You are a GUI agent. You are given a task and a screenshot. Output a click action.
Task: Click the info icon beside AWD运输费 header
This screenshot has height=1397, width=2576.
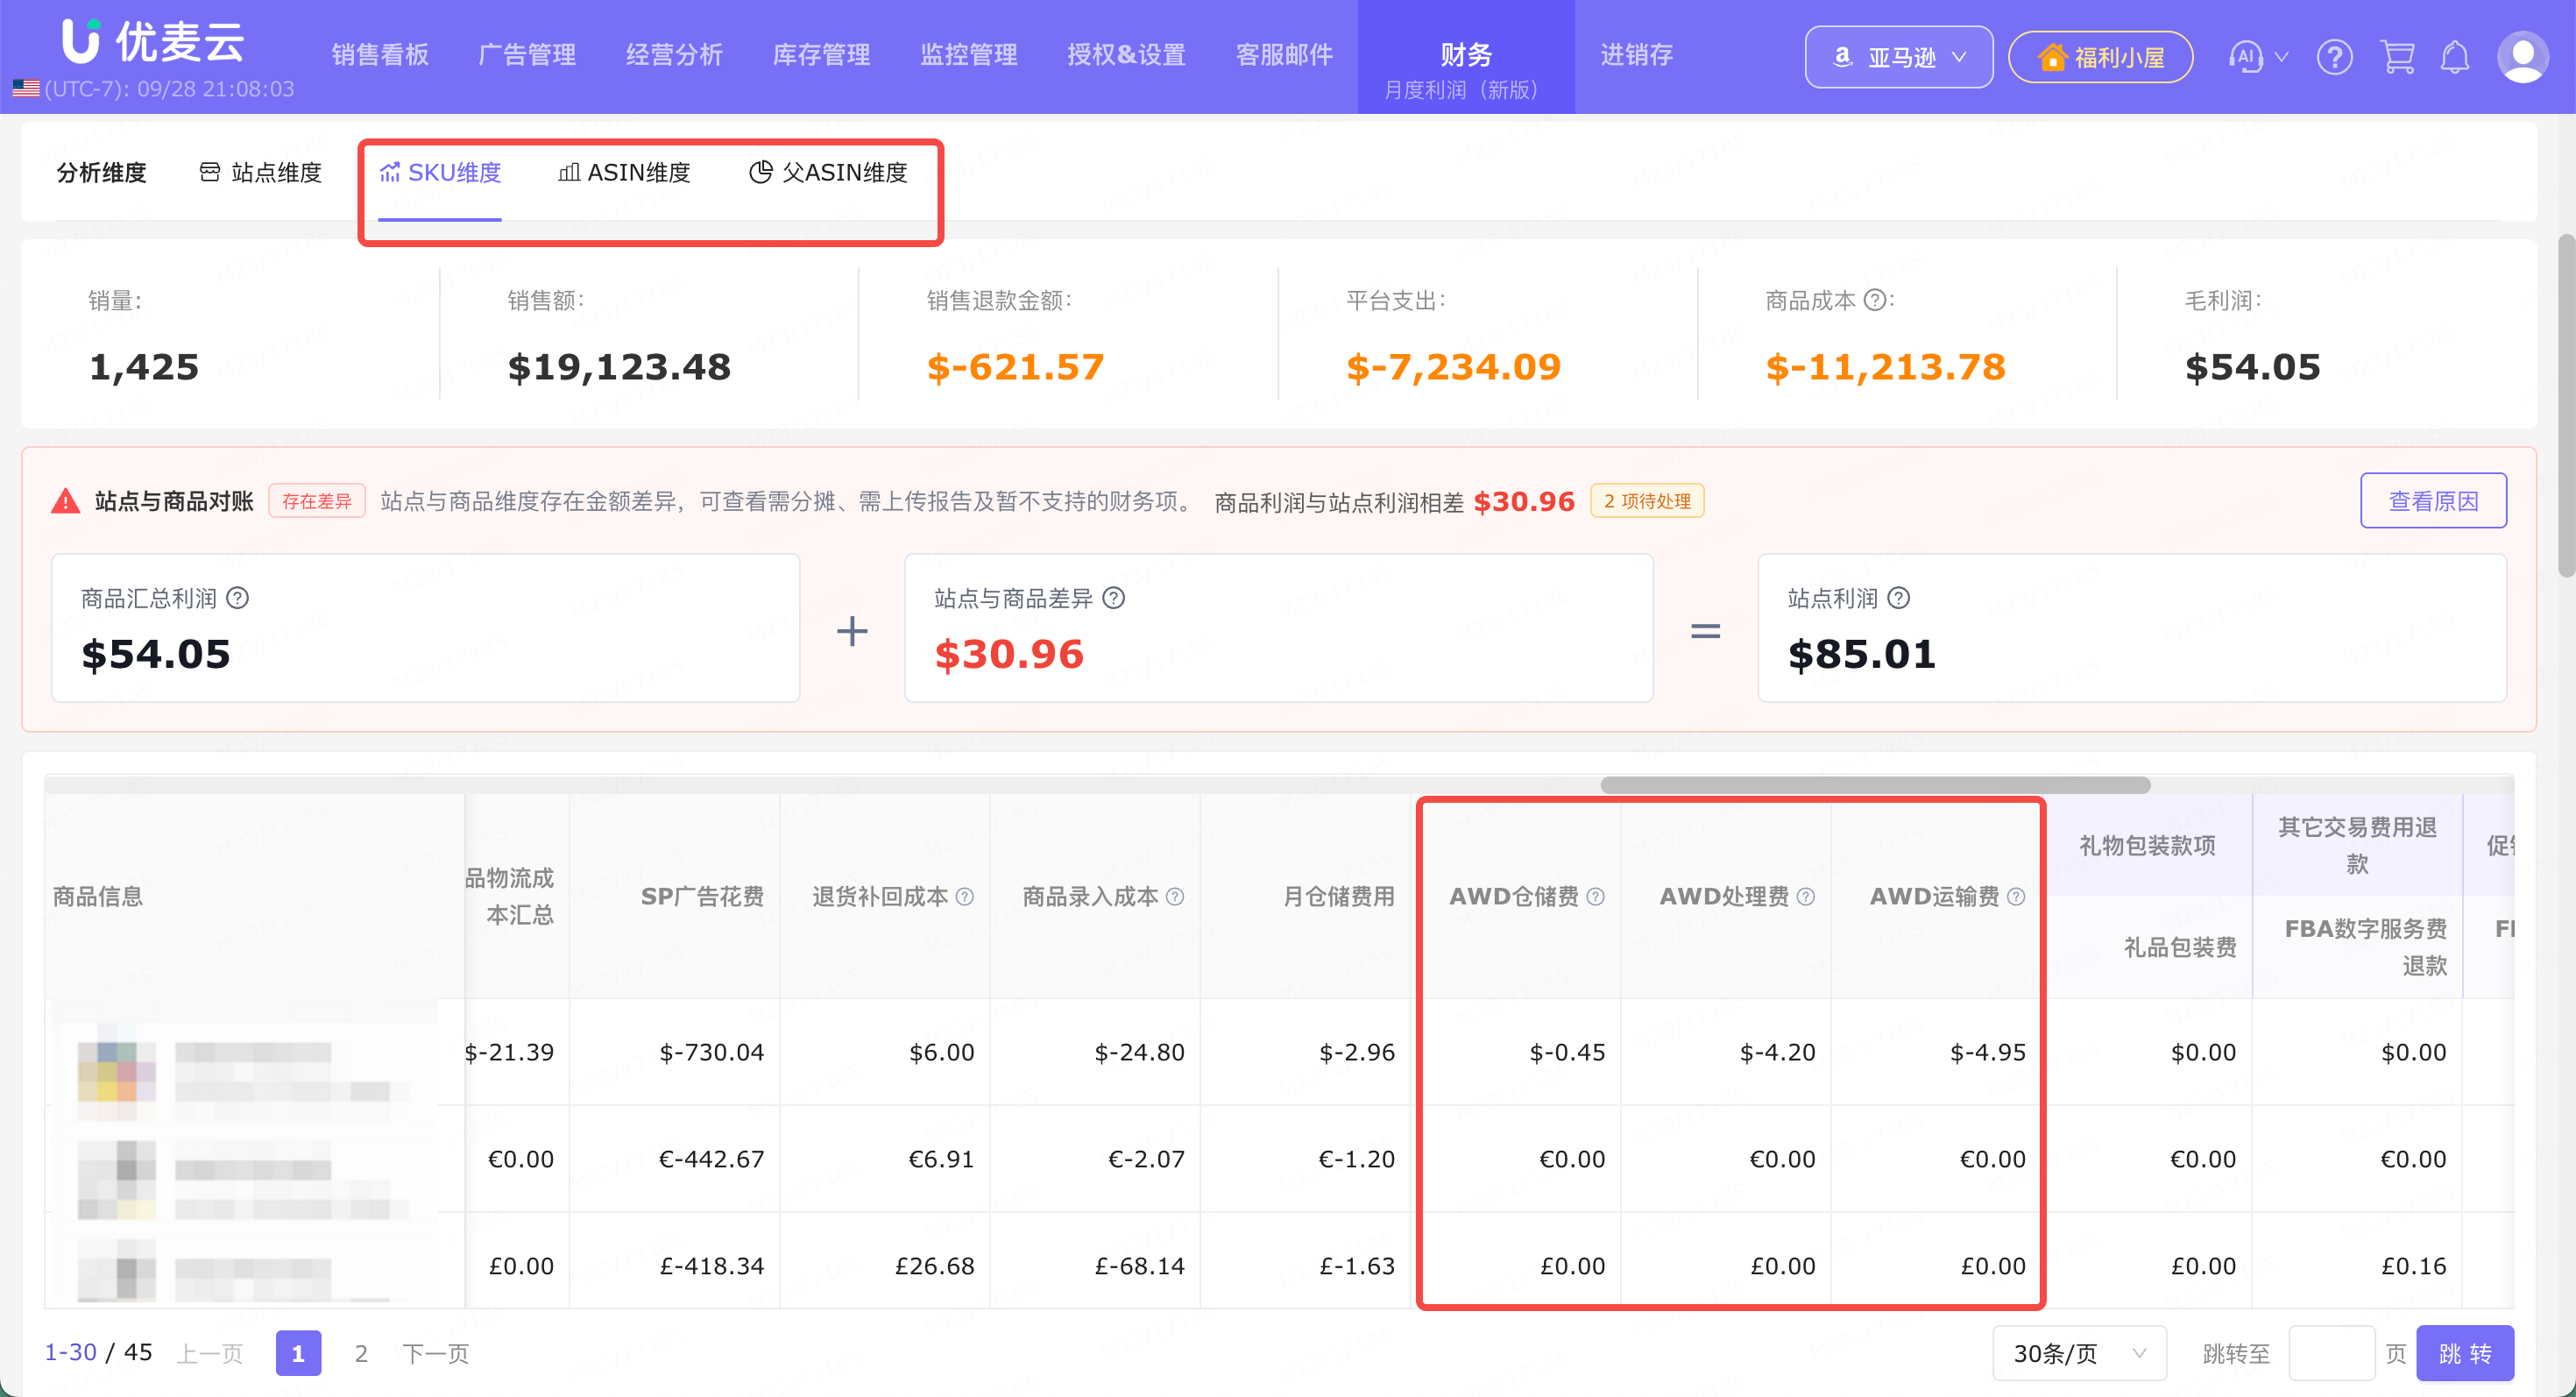[2016, 897]
